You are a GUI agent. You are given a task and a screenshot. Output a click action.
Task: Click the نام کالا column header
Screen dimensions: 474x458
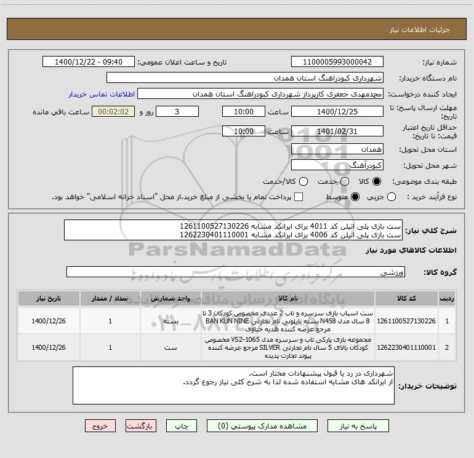pyautogui.click(x=288, y=298)
